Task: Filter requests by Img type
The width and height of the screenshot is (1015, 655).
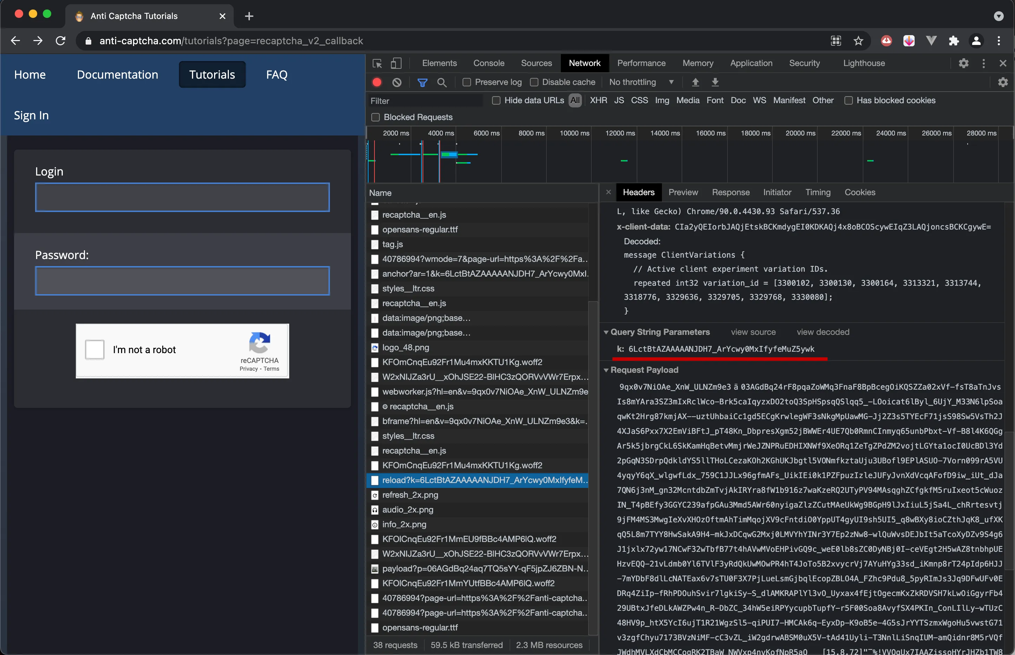Action: click(x=662, y=100)
